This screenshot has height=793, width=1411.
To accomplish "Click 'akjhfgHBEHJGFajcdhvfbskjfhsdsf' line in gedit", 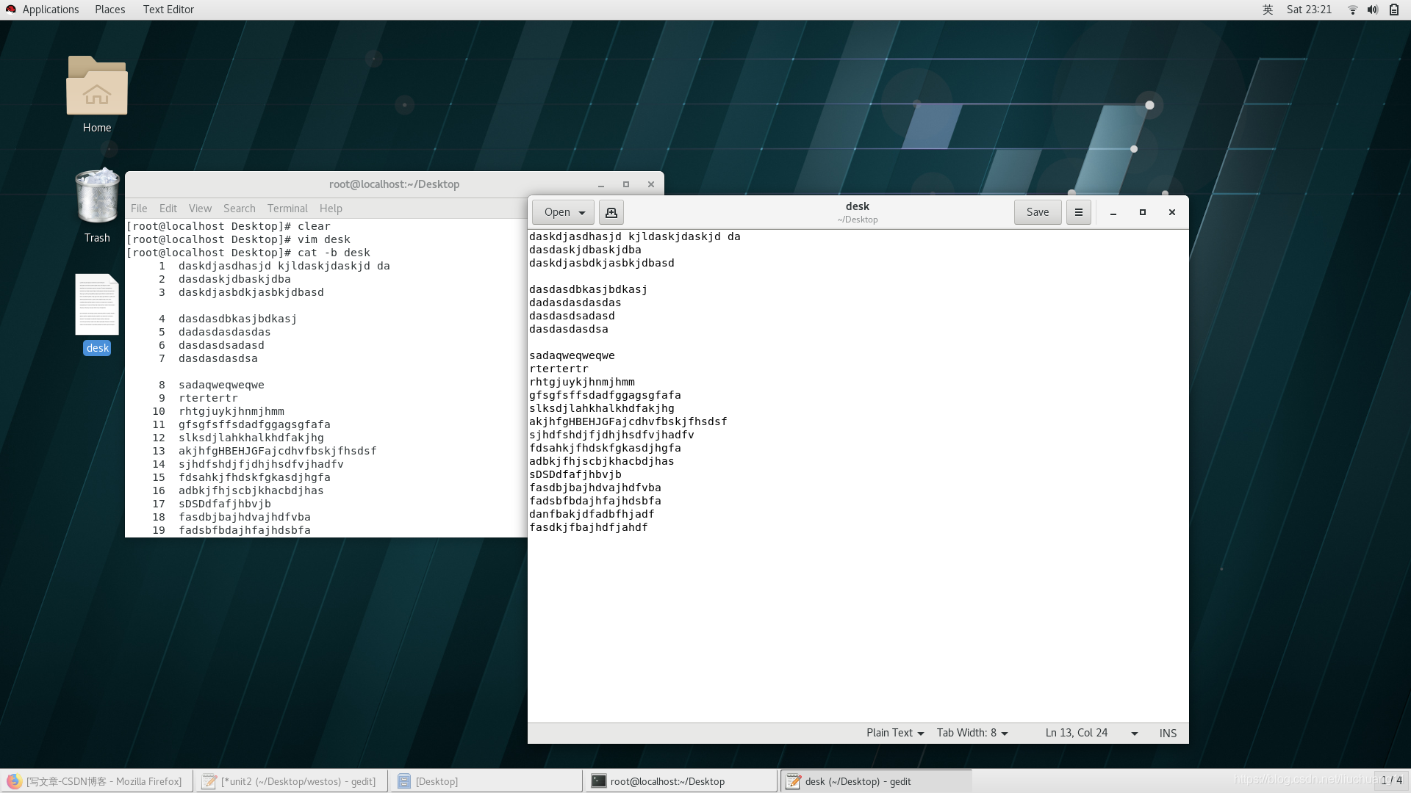I will coord(628,421).
